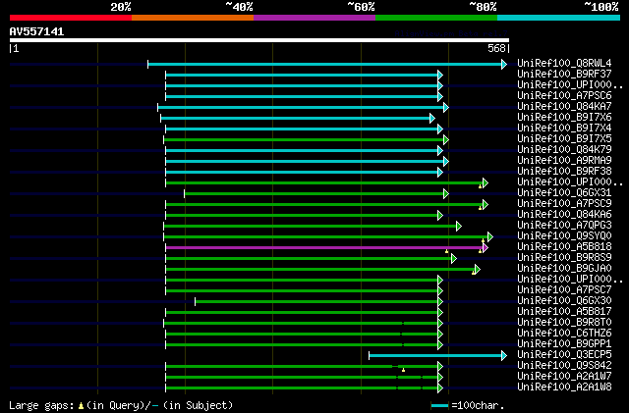Open the UniRef100_B9R8S9 hit label
The image size is (629, 413).
tap(564, 258)
